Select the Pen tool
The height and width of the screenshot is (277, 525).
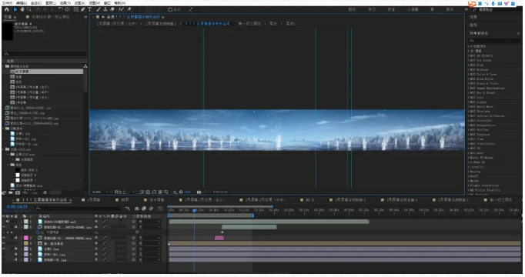point(83,9)
